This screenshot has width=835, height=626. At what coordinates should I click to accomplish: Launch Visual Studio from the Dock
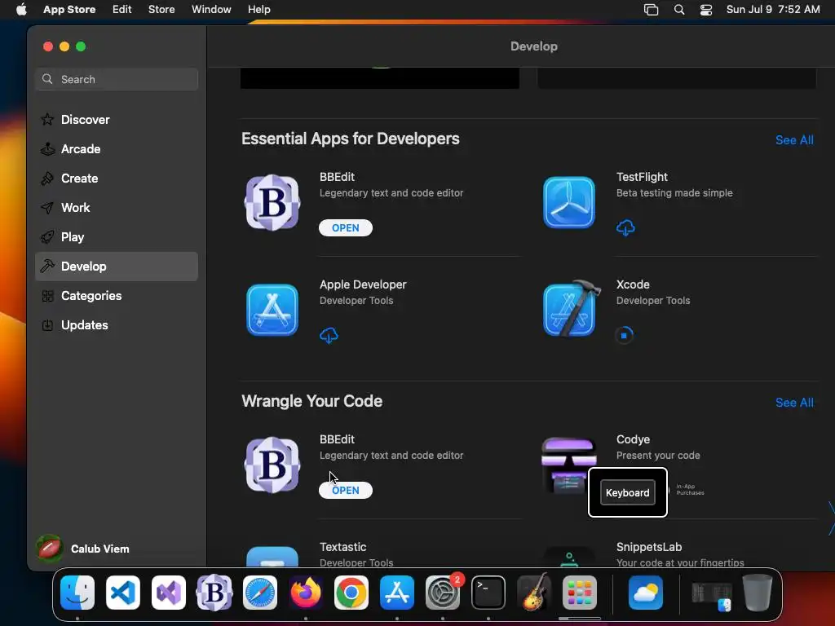pyautogui.click(x=169, y=593)
